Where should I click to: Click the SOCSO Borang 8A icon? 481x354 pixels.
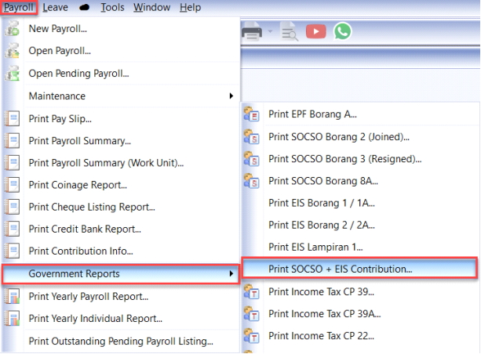tap(252, 181)
